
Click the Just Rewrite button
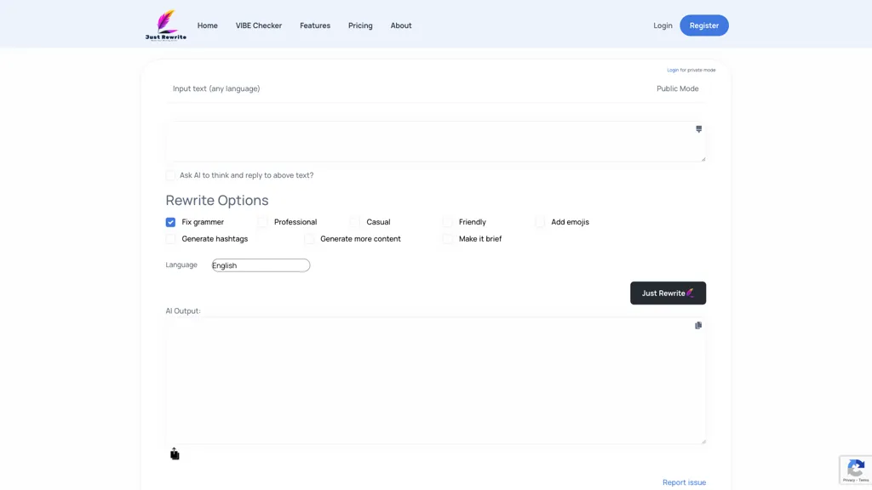click(668, 293)
